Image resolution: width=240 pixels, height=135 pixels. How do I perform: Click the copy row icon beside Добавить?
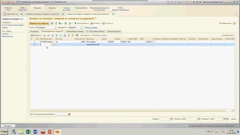[x=45, y=35]
